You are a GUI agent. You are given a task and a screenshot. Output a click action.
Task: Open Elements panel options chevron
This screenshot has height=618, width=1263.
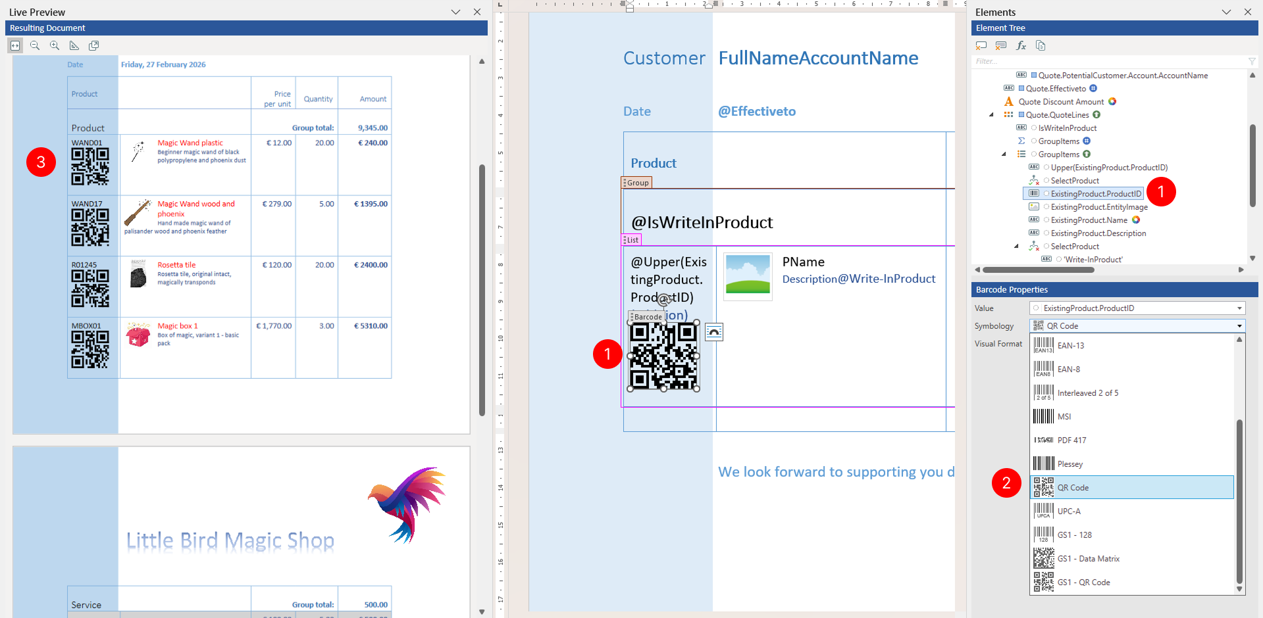click(x=1226, y=12)
